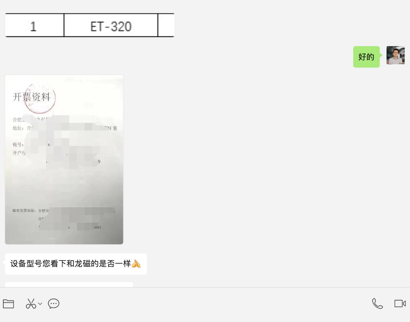Viewport: 410px width, 322px height.
Task: Click the ET-320 table cell
Action: pyautogui.click(x=111, y=25)
